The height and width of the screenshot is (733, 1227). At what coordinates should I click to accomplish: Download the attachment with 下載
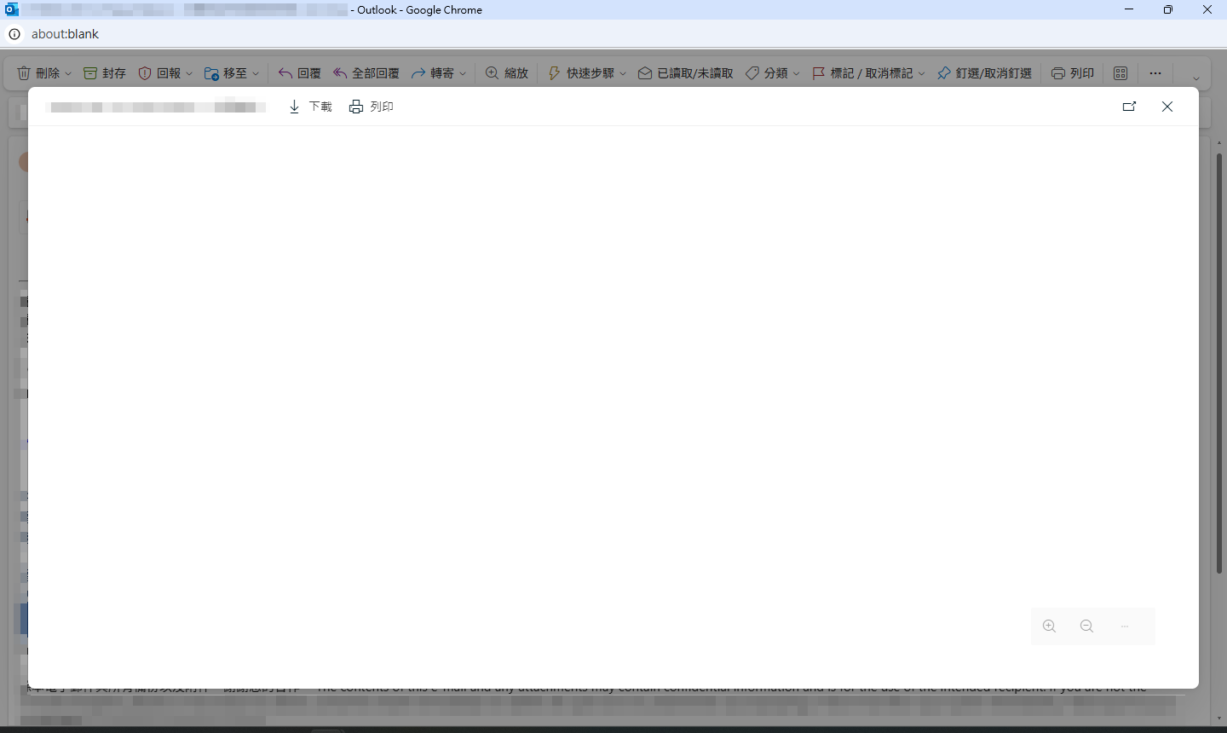(x=310, y=107)
